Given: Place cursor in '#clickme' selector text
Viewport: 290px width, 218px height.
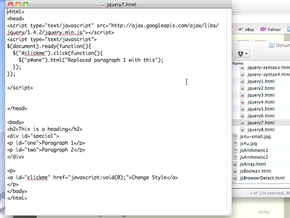Looking at the screenshot, I should pos(33,53).
